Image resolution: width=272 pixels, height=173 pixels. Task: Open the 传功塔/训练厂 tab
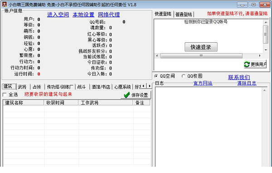tap(60, 87)
